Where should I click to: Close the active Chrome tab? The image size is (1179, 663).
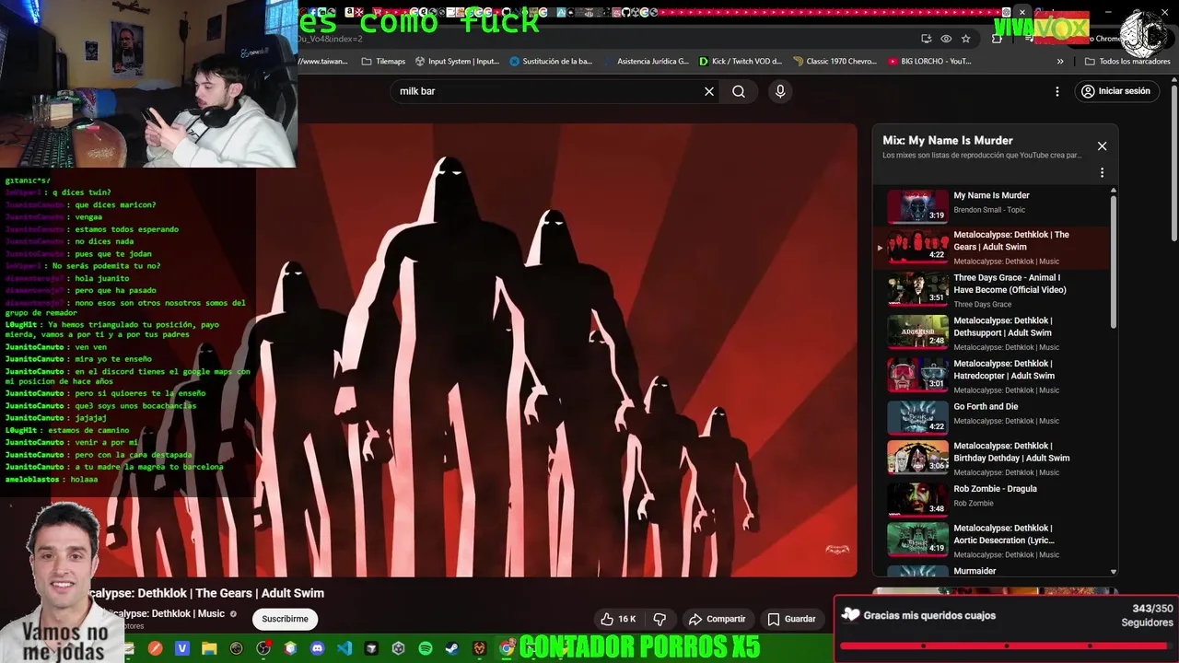1021,12
